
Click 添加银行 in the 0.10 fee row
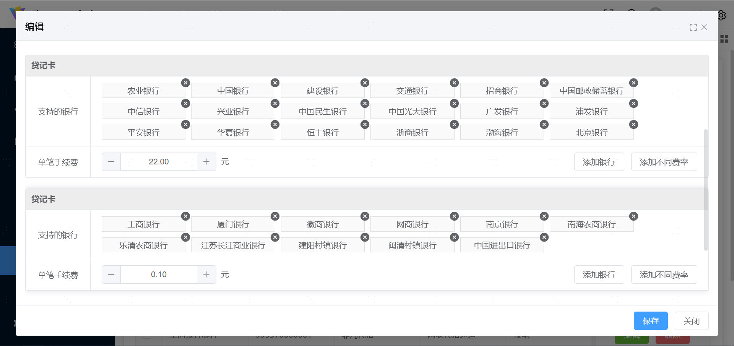(x=599, y=275)
